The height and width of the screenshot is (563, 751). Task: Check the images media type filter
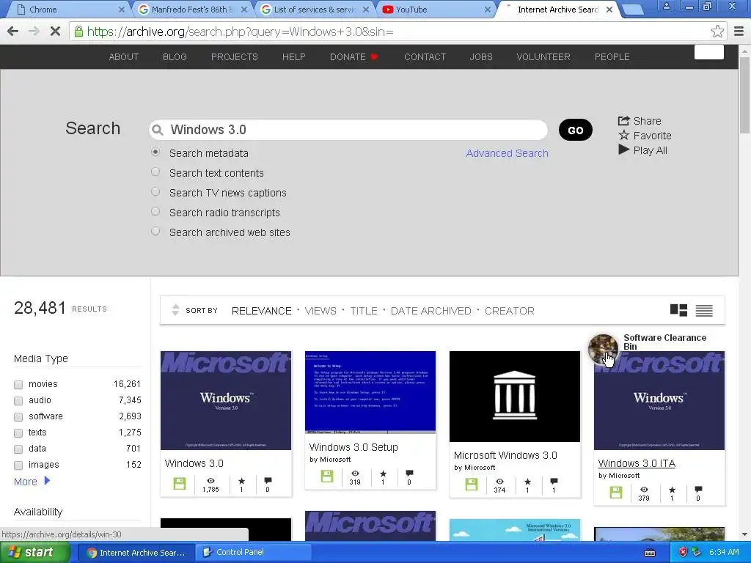point(18,466)
